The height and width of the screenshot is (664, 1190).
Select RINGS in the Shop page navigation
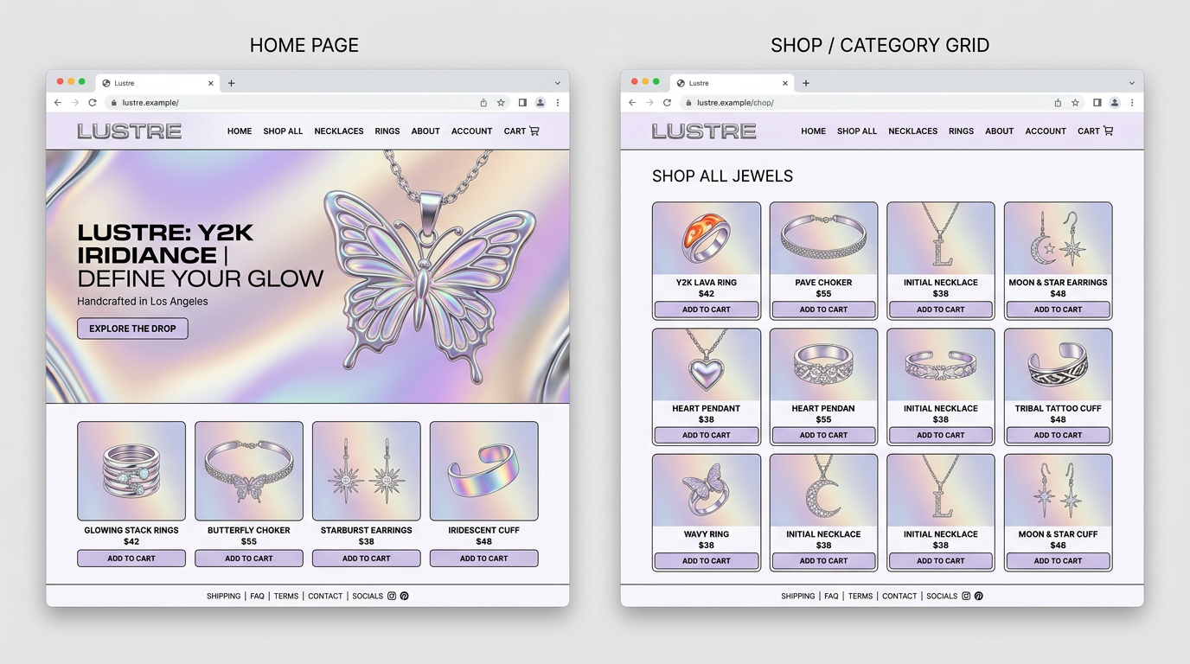[x=961, y=131]
